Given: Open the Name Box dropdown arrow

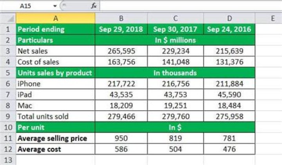Looking at the screenshot, I should coord(54,6).
